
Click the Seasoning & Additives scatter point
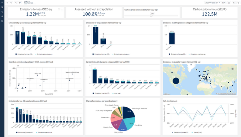tap(72, 74)
